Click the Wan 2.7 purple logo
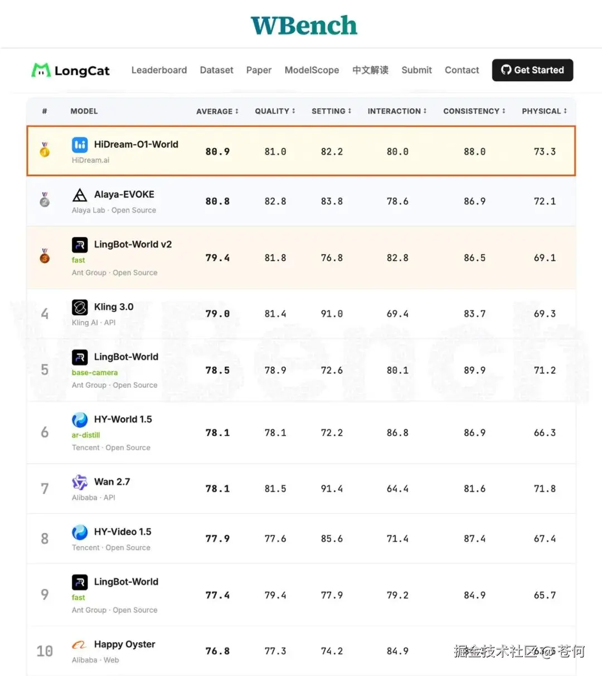The width and height of the screenshot is (602, 676). [80, 482]
